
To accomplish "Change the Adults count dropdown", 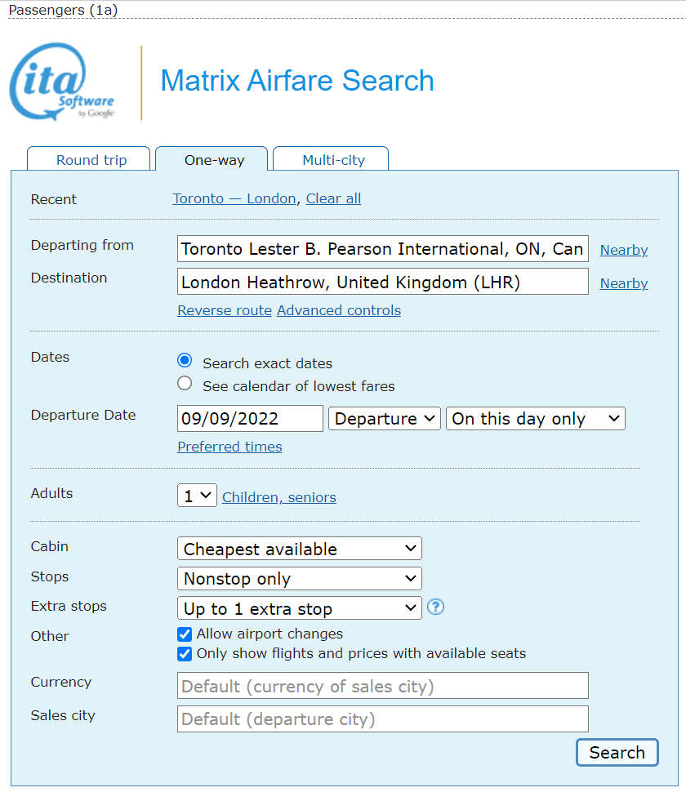I will 197,496.
